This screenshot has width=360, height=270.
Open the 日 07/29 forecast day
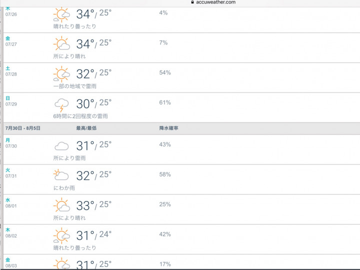(11, 101)
